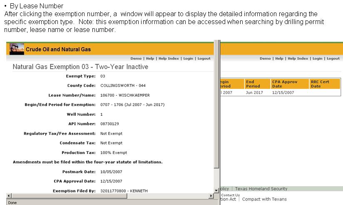The image size is (343, 205).
Task: Select the CPA Approv Date column header
Action: coord(285,84)
